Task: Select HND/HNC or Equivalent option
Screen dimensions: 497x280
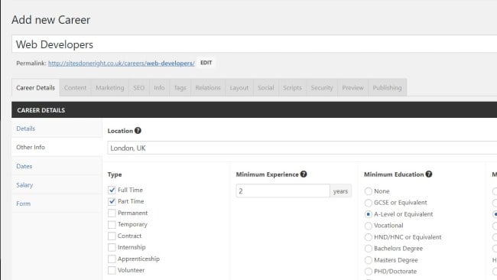Action: tap(369, 237)
